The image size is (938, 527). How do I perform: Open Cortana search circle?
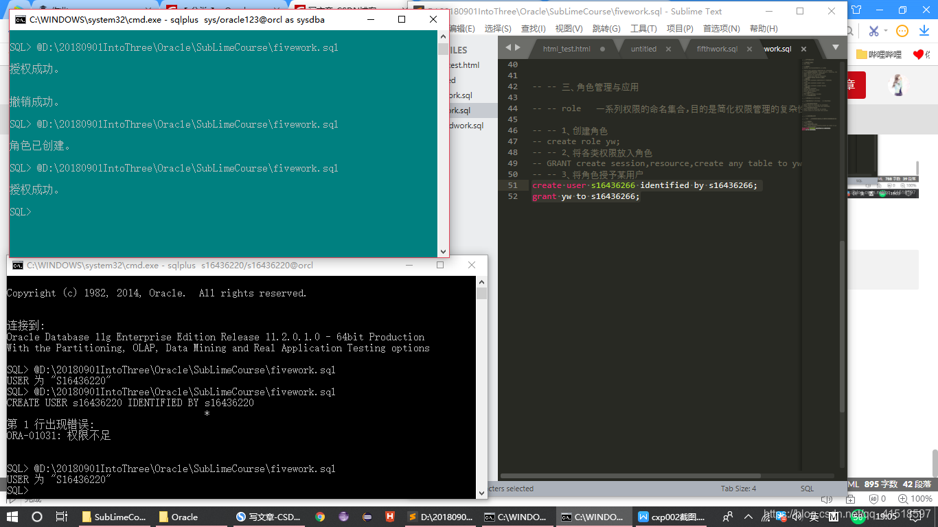pos(37,517)
